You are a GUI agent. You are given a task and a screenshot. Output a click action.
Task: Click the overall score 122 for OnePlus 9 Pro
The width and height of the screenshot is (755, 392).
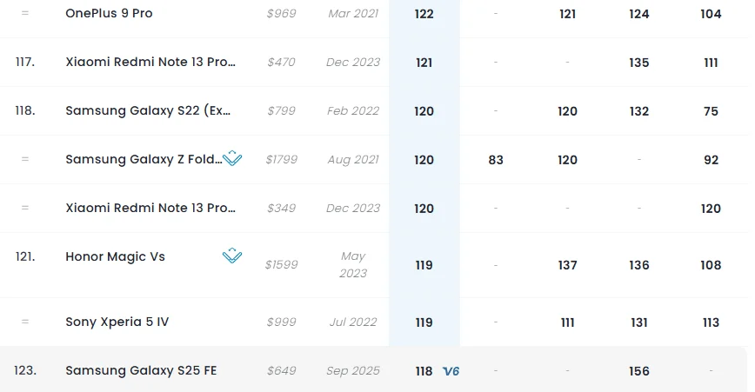[424, 15]
